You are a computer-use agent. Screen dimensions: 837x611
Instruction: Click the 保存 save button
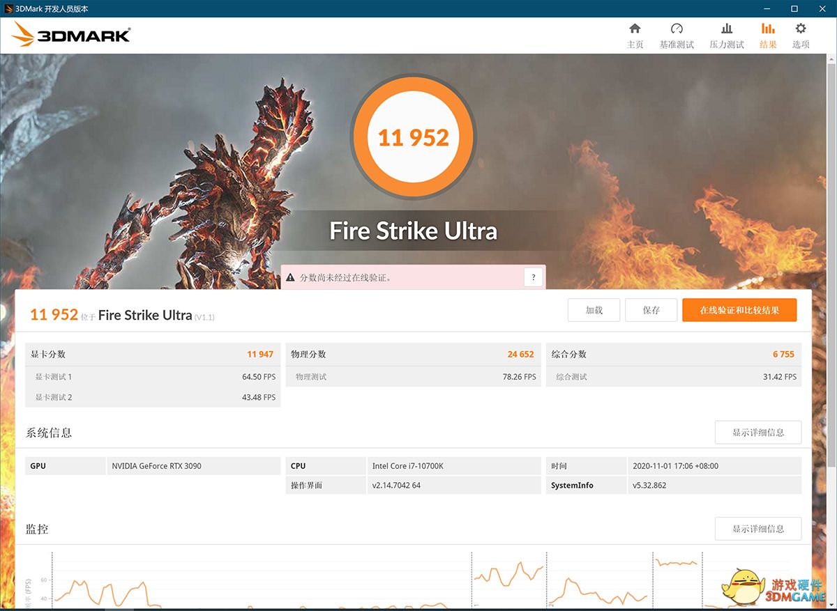(651, 310)
